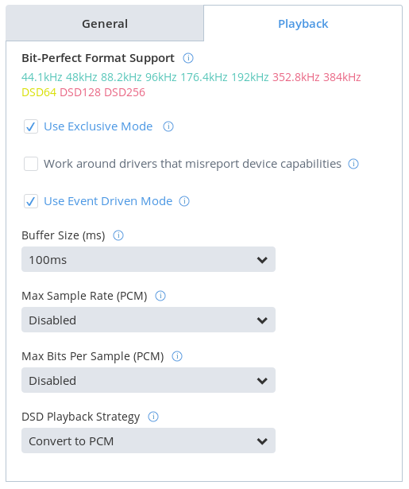Open the Max Bits Per Sample dropdown

click(149, 381)
